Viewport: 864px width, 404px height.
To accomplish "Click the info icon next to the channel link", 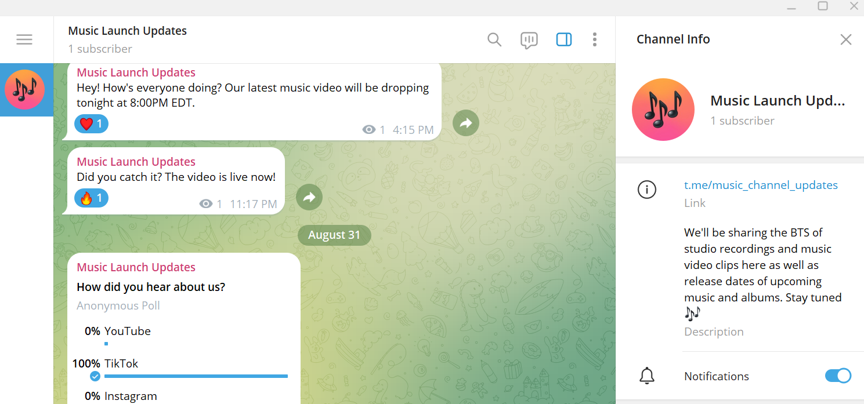I will (x=647, y=190).
